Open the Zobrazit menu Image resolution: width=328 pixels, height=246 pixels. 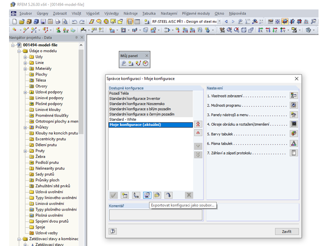tap(60, 13)
